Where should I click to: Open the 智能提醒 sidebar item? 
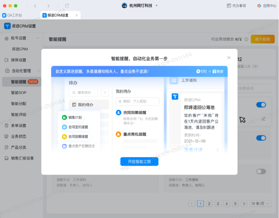tap(22, 82)
